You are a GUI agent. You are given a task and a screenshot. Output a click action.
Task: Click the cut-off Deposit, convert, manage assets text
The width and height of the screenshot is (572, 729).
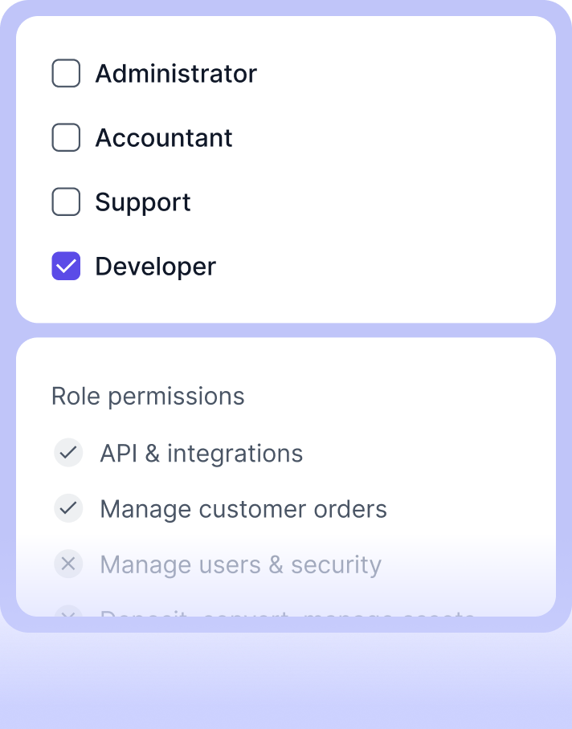288,613
